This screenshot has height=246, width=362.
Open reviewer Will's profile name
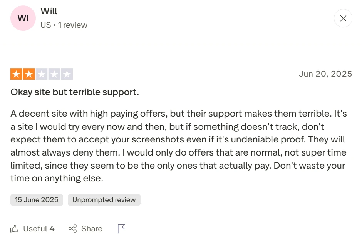(49, 12)
